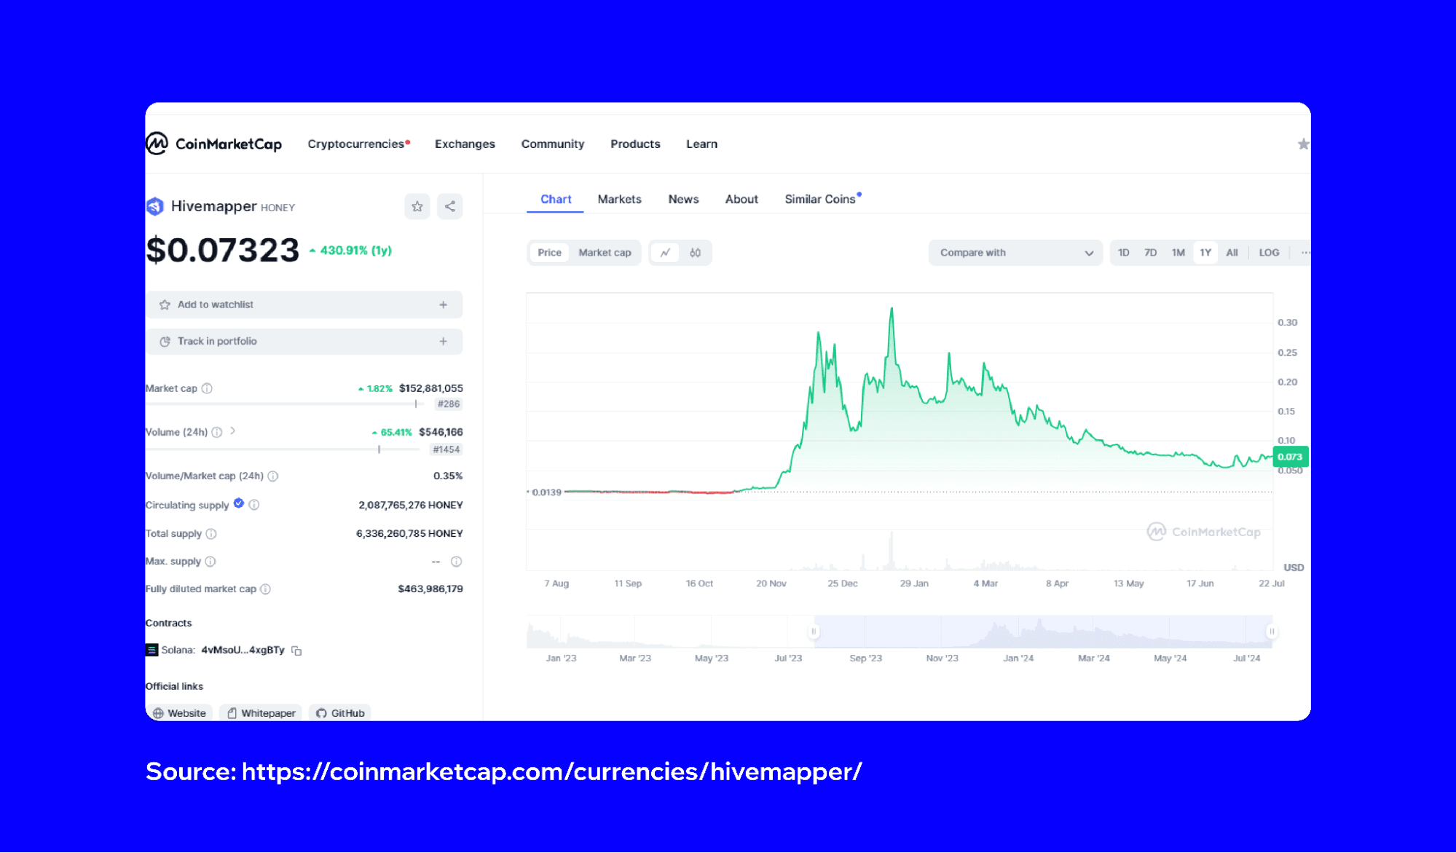The height and width of the screenshot is (853, 1456).
Task: Click the info icon beside Max. supply value
Action: [x=457, y=561]
